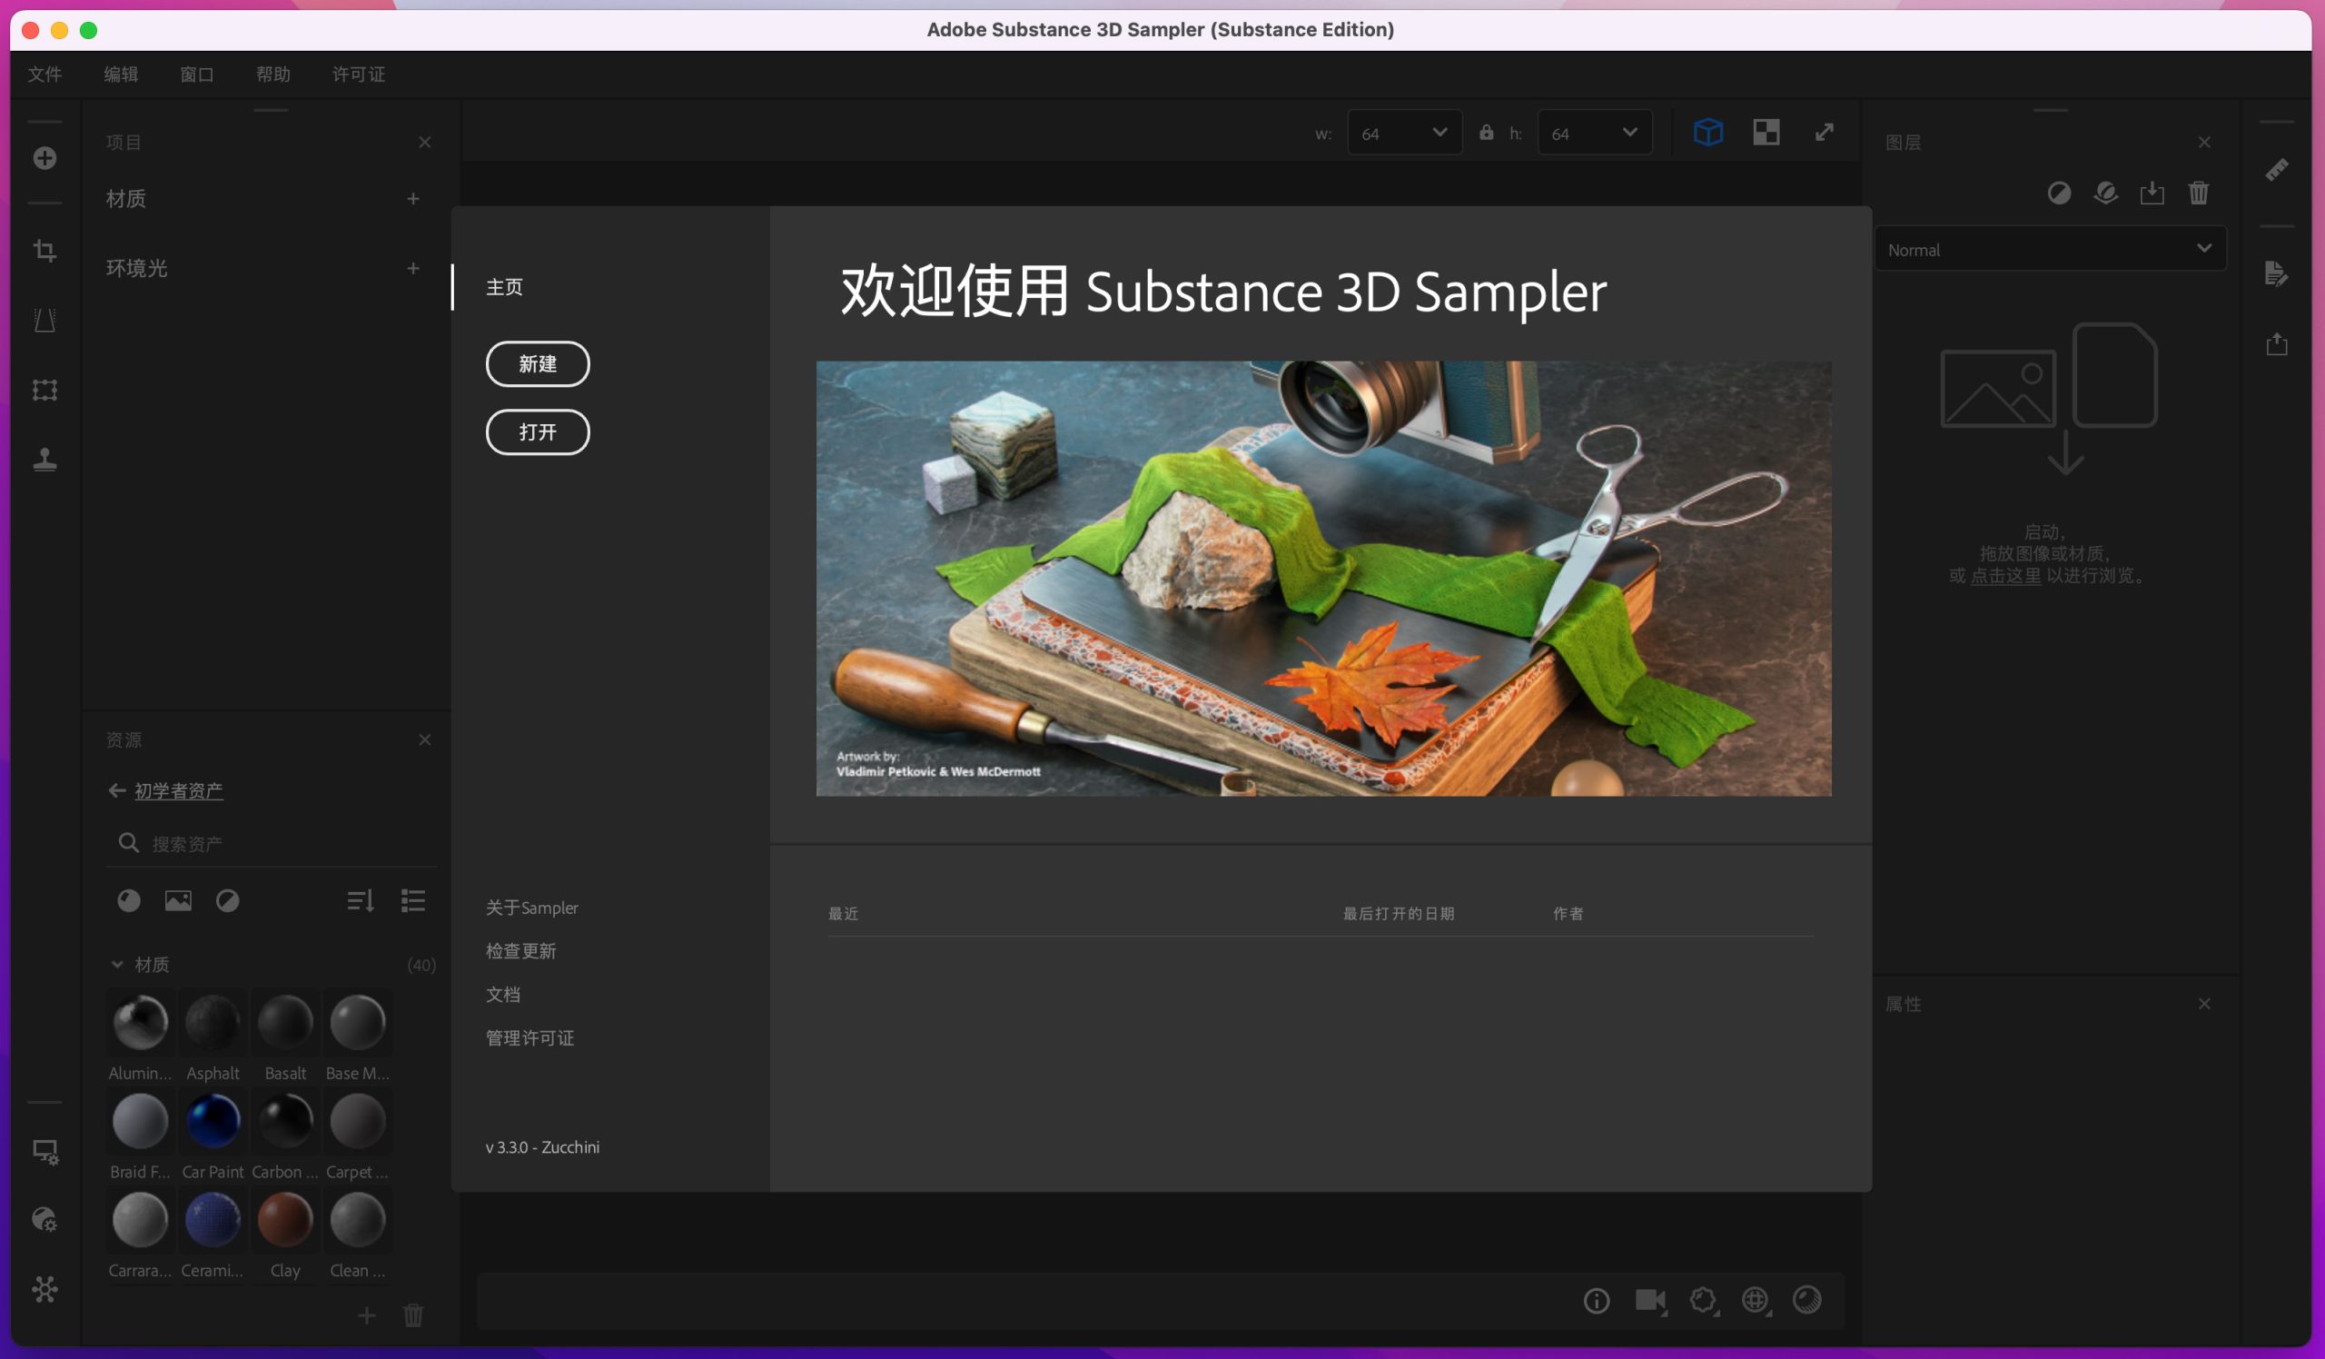Toggle list view in assets panel
Image resolution: width=2325 pixels, height=1359 pixels.
(x=412, y=900)
